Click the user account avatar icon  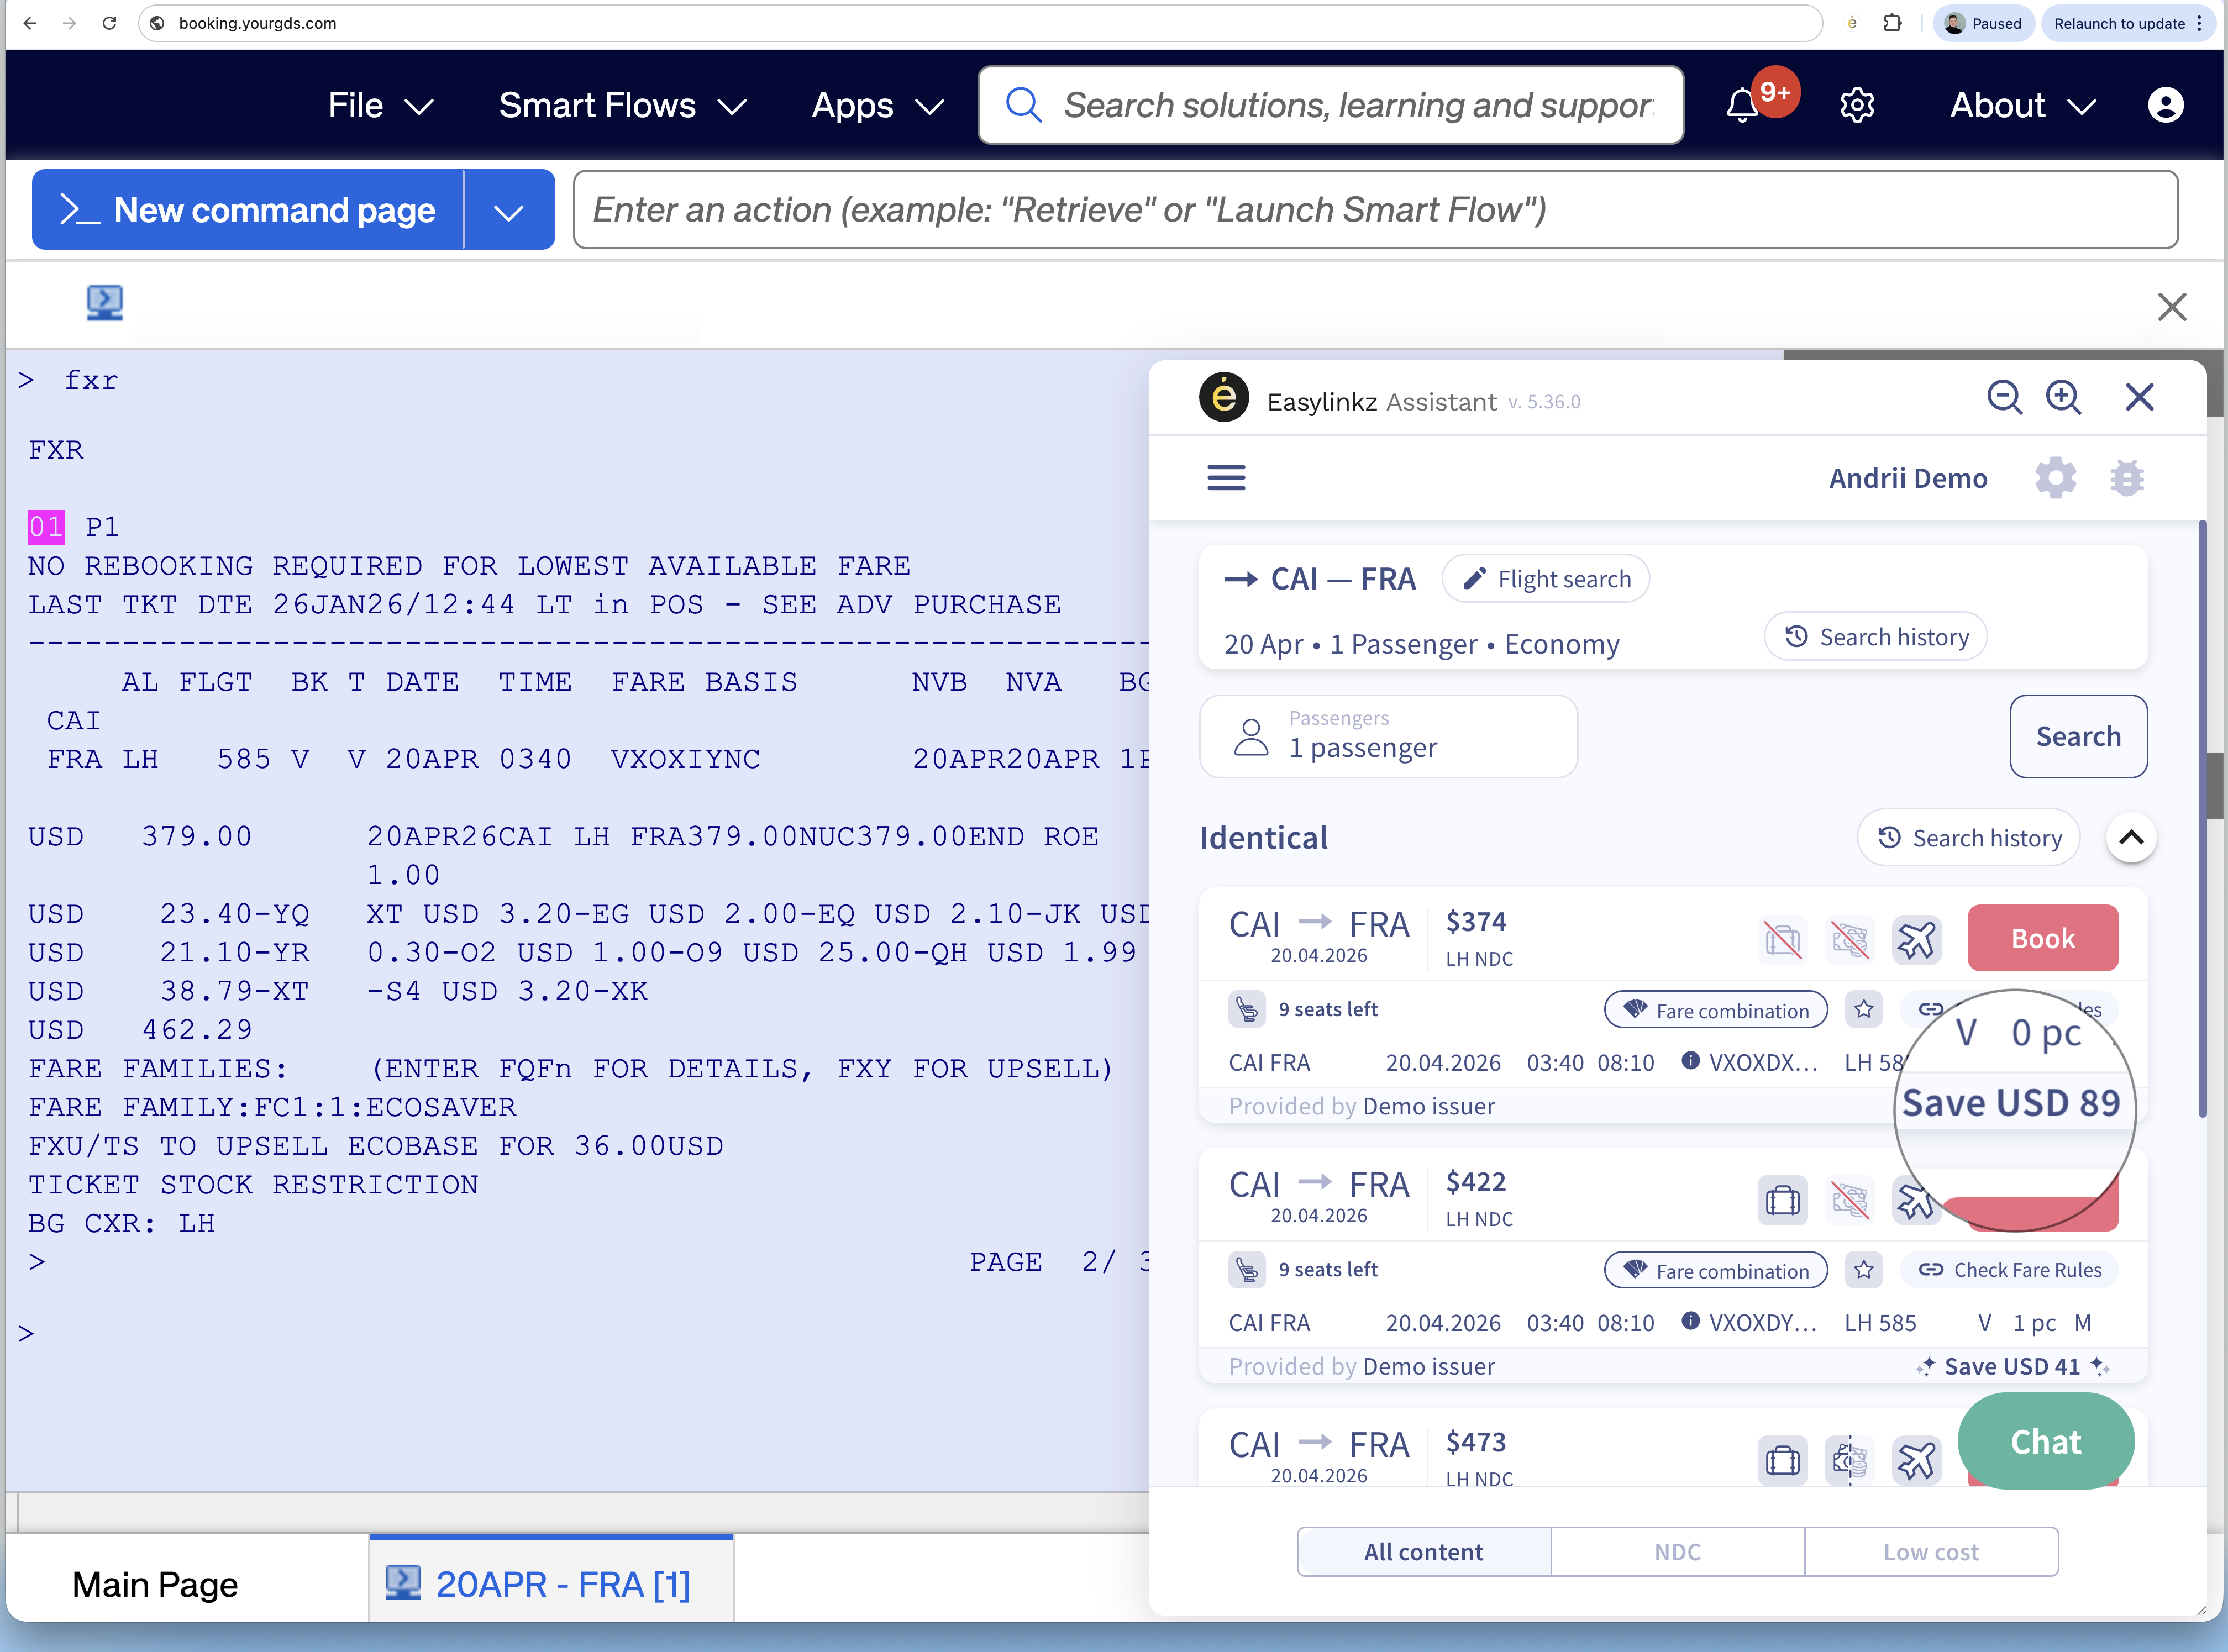(2165, 105)
